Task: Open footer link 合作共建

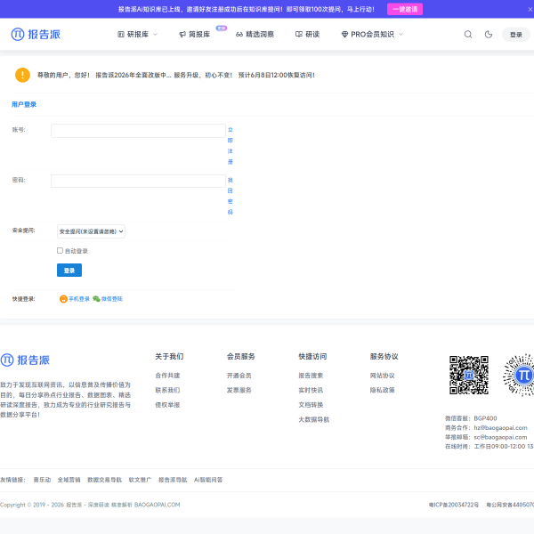Action: tap(167, 376)
